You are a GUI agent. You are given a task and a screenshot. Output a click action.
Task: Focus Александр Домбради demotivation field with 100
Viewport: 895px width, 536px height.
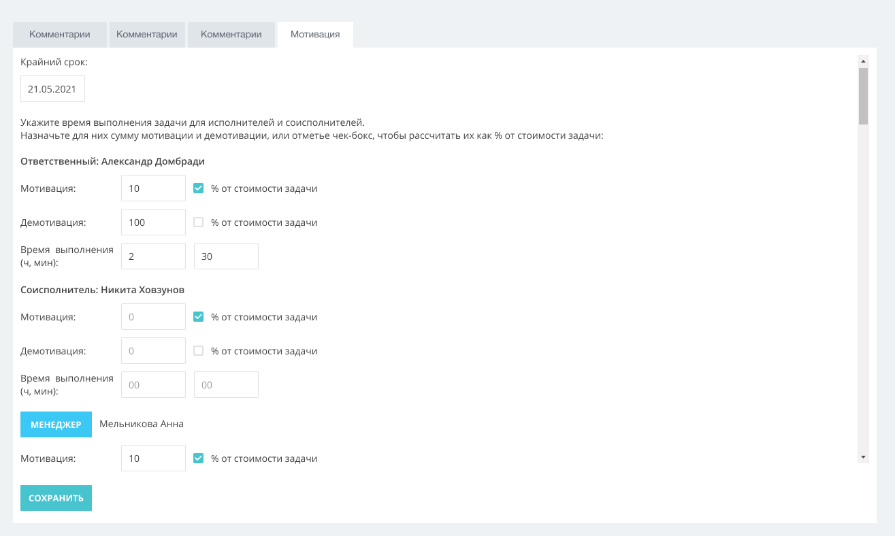[153, 222]
